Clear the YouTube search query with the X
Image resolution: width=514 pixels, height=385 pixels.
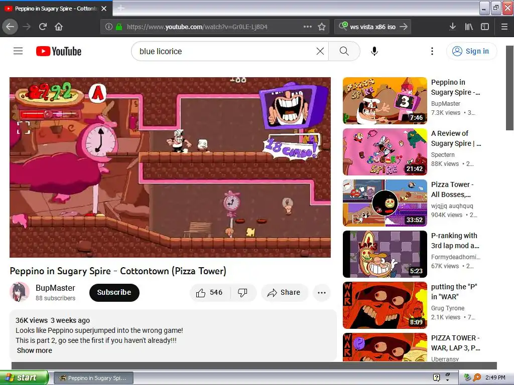pos(320,51)
